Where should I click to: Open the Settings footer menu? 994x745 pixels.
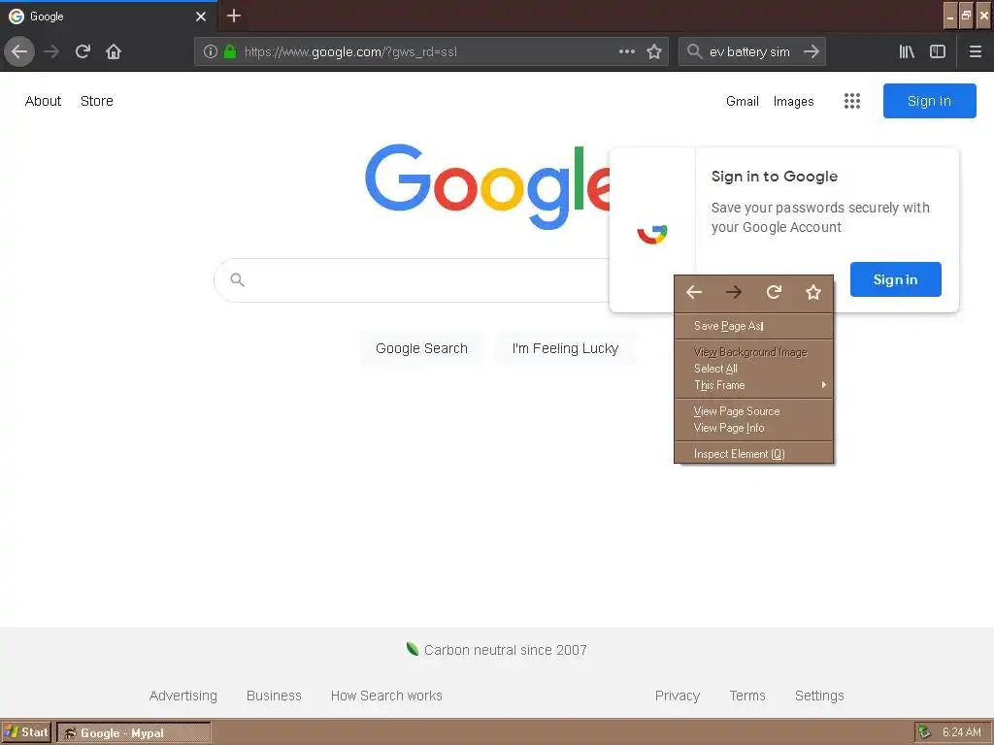click(819, 696)
